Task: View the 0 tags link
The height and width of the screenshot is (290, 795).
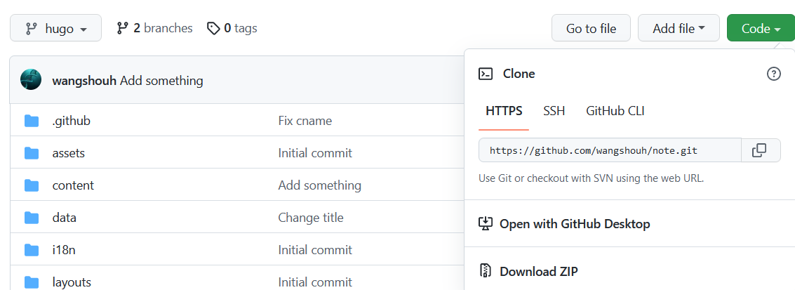Action: click(x=232, y=28)
